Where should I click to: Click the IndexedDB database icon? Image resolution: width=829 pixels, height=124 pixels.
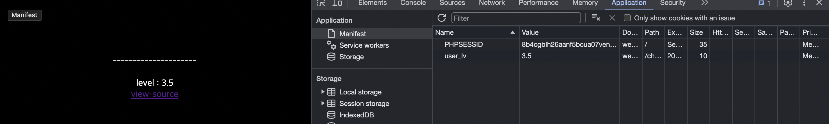pos(331,115)
